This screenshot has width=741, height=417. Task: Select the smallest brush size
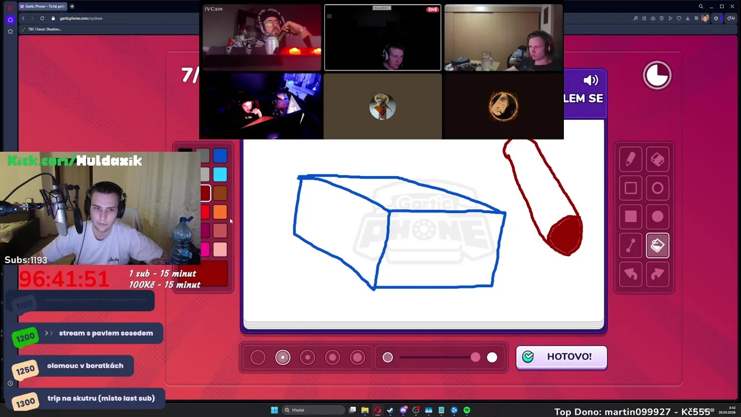258,357
